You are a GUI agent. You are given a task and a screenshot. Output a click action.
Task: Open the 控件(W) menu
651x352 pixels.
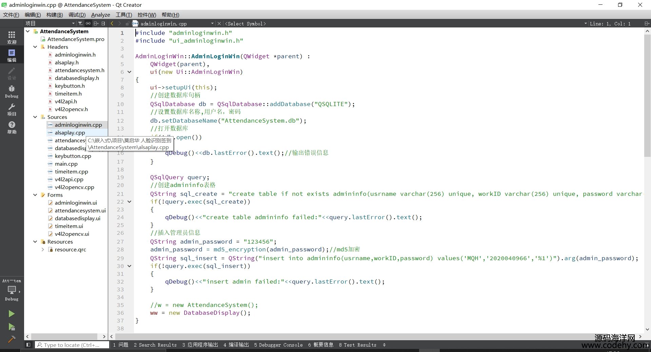147,15
